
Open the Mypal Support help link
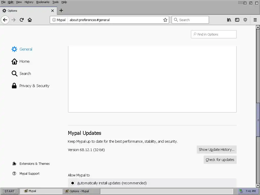pos(26,173)
